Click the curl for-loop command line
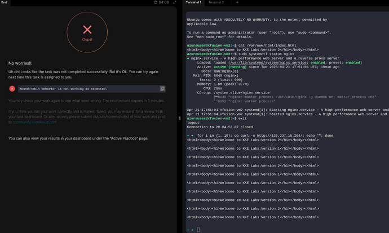 point(265,136)
